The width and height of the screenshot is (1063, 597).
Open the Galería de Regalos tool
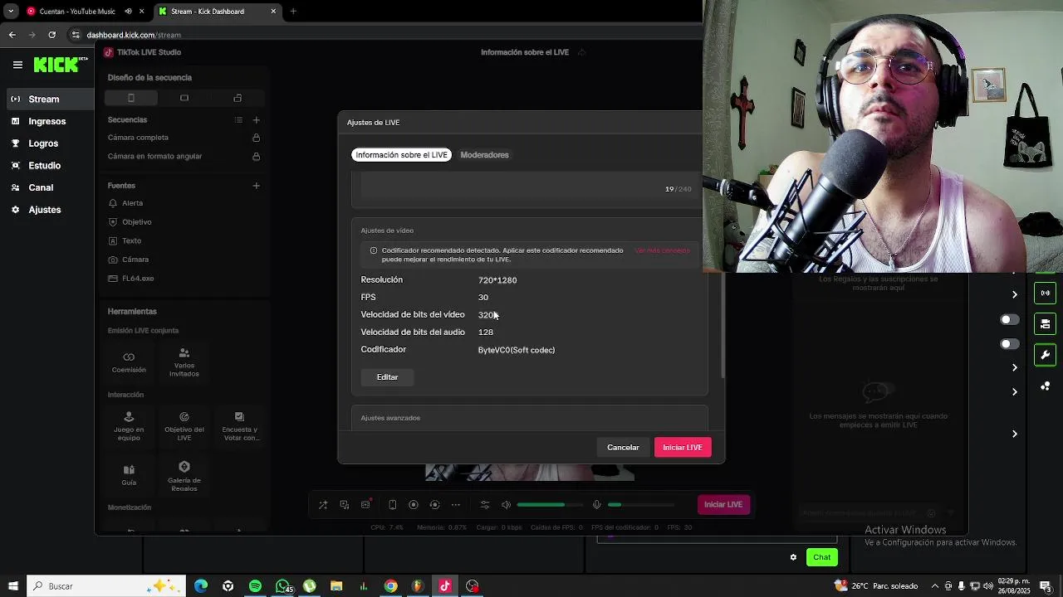point(184,476)
